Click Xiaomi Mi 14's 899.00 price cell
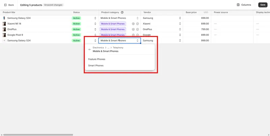 pyautogui.click(x=205, y=24)
